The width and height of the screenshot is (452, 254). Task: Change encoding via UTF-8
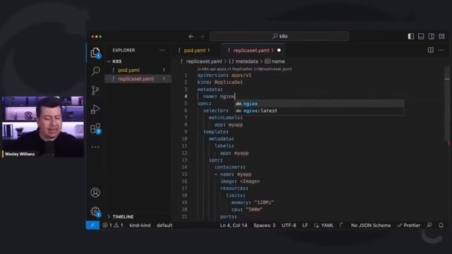click(289, 225)
